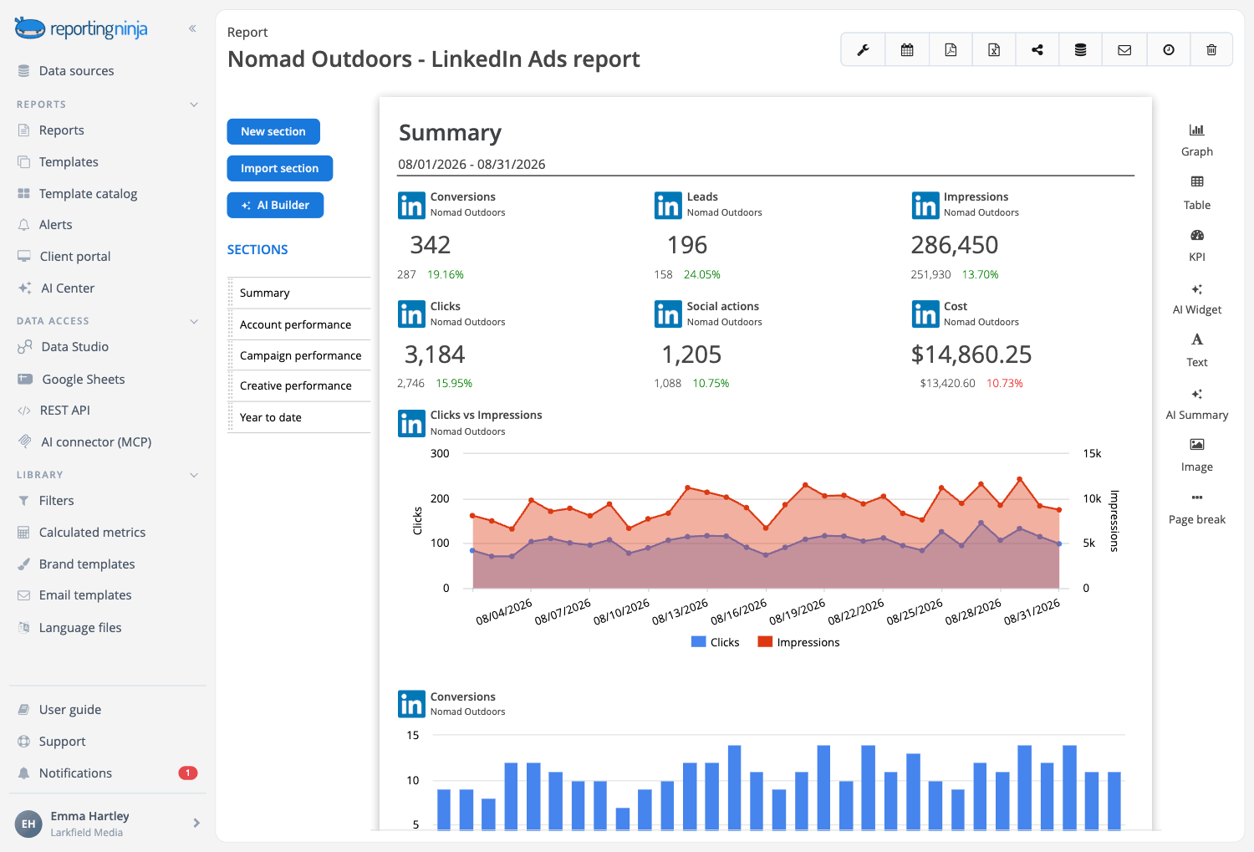1254x852 pixels.
Task: Open Client portal
Action: tap(74, 257)
